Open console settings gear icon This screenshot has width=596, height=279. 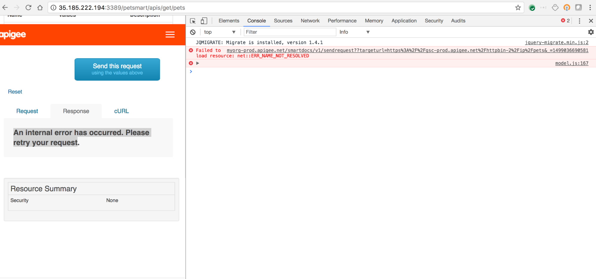591,32
